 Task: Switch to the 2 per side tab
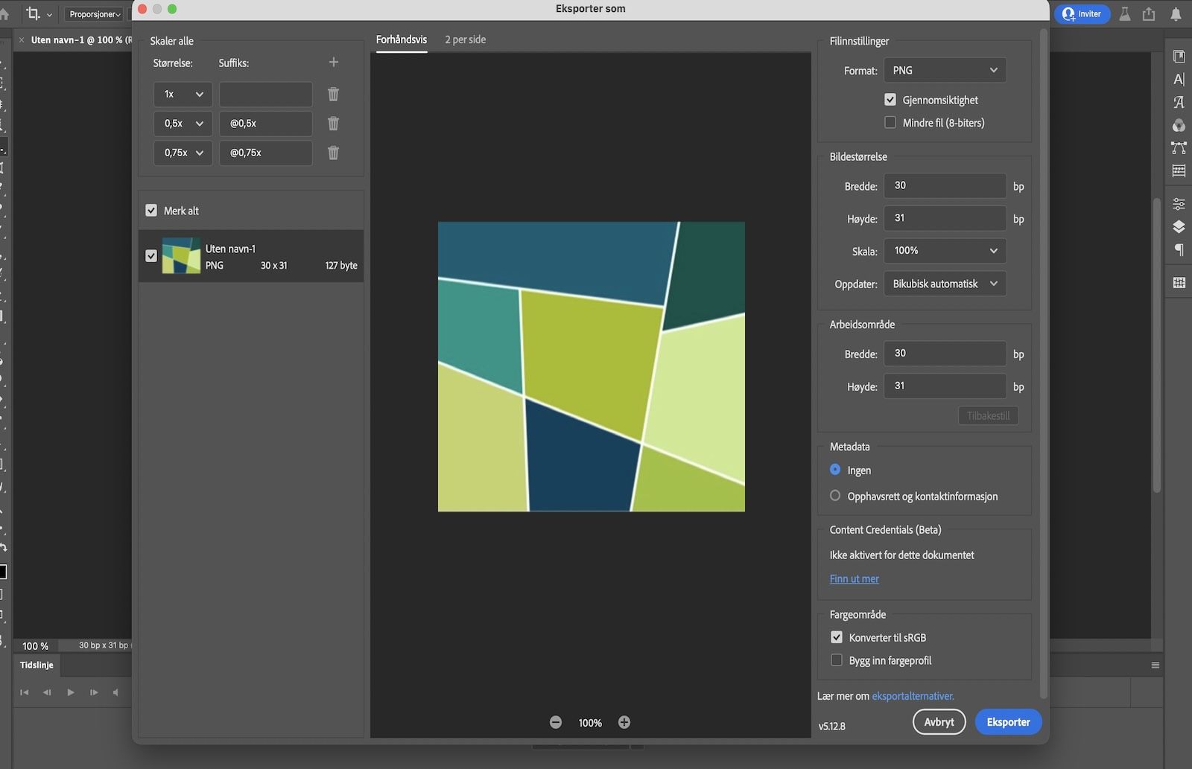[465, 39]
